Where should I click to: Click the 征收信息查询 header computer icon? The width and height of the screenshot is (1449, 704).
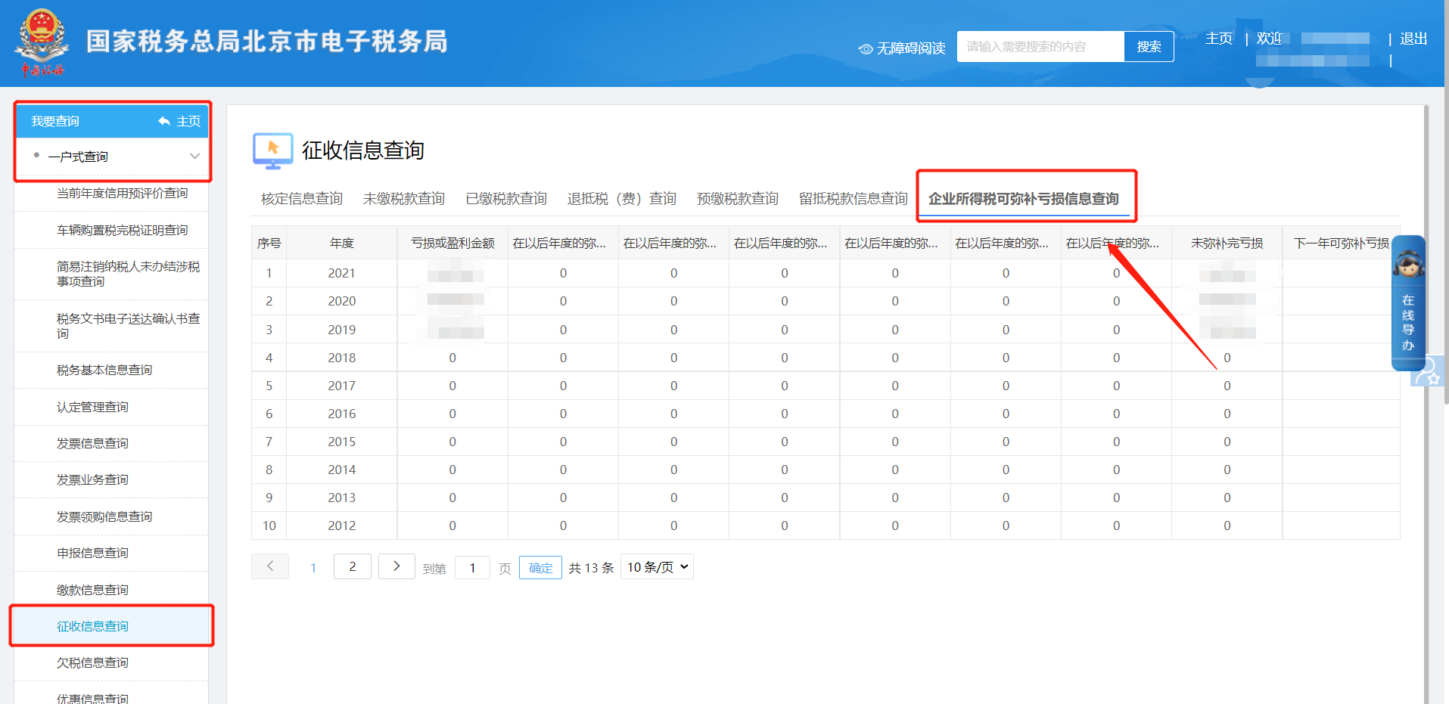[x=272, y=150]
